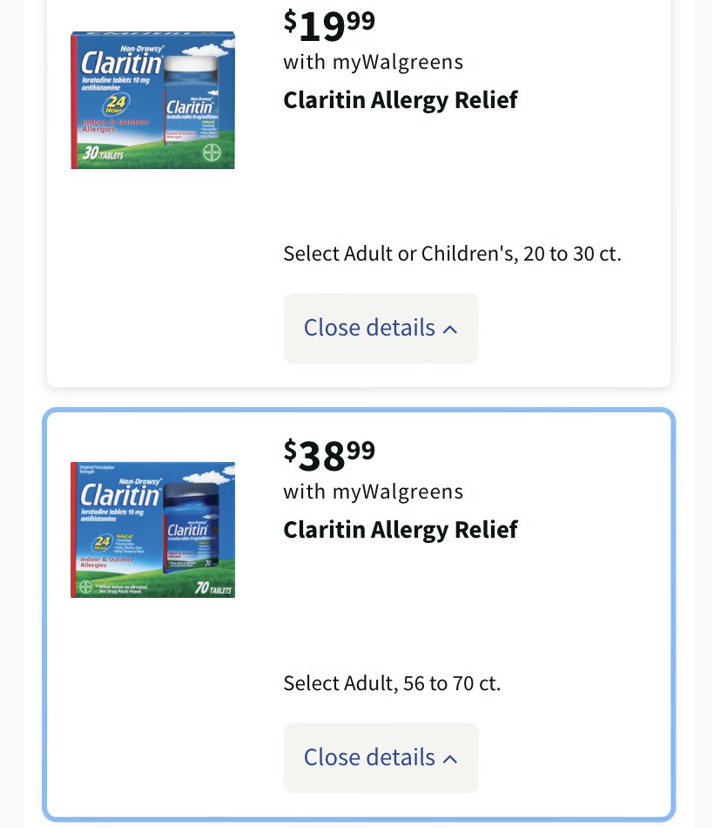The width and height of the screenshot is (721, 828).
Task: Click the up chevron in the $19.99 card
Action: (x=450, y=329)
